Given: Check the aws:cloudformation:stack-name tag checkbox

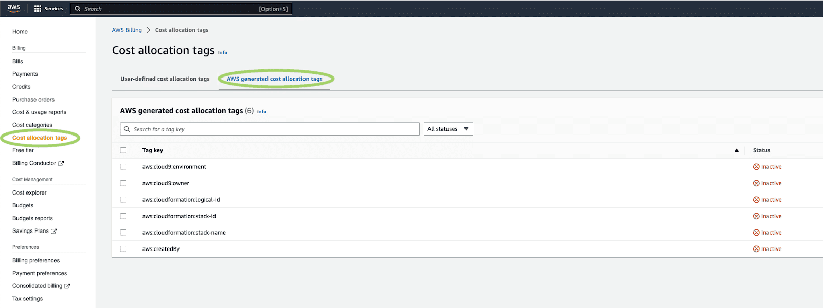Looking at the screenshot, I should (x=123, y=233).
